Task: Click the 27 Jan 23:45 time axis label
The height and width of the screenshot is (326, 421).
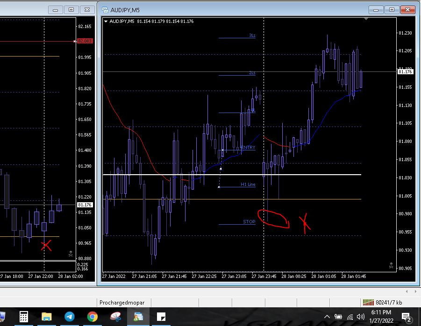Action: [264, 276]
